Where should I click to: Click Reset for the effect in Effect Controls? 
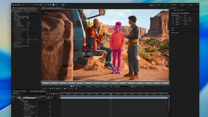click(28, 12)
